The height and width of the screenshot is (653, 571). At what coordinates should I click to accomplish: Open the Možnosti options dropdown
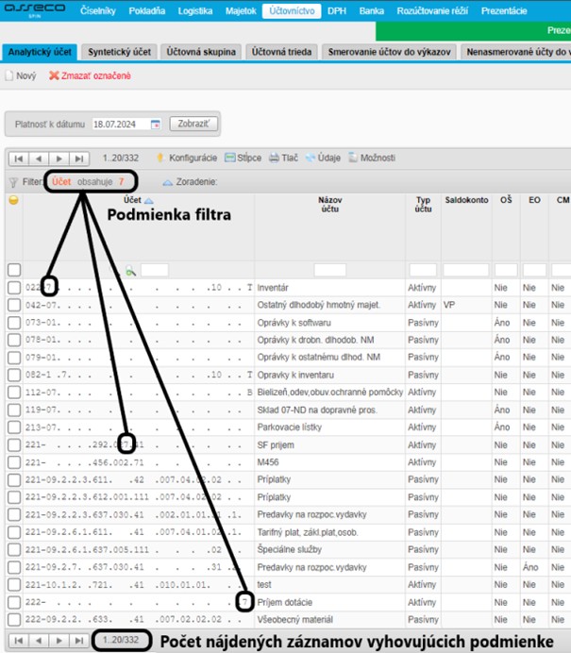click(x=354, y=158)
